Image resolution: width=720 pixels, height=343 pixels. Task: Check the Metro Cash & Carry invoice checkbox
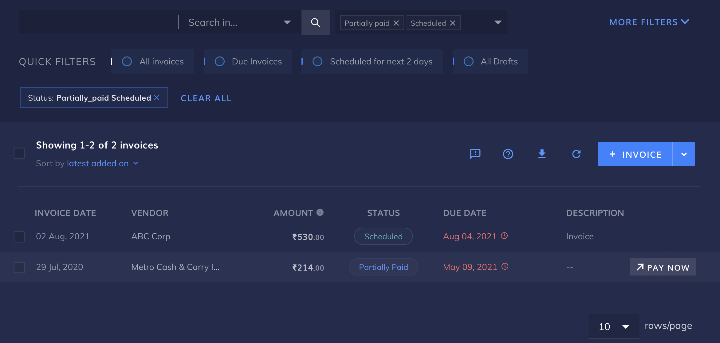(19, 267)
